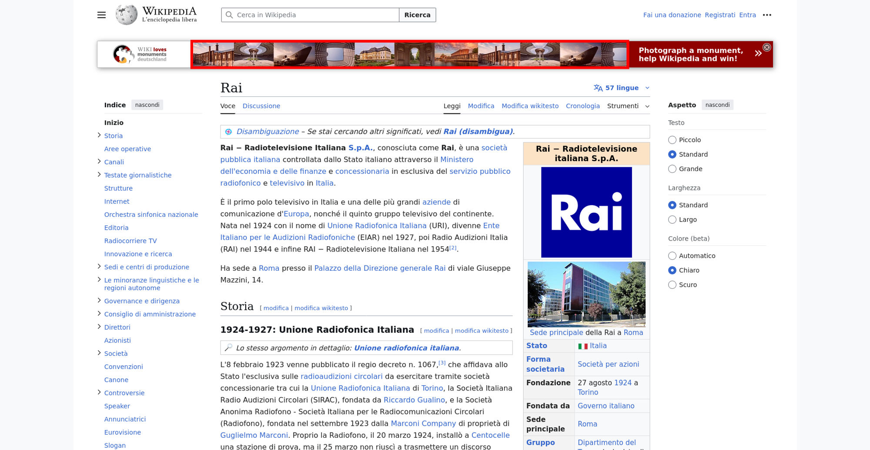This screenshot has width=870, height=450.
Task: Click the magnifier icon beside Unione radiofonica italiana
Action: coord(228,347)
